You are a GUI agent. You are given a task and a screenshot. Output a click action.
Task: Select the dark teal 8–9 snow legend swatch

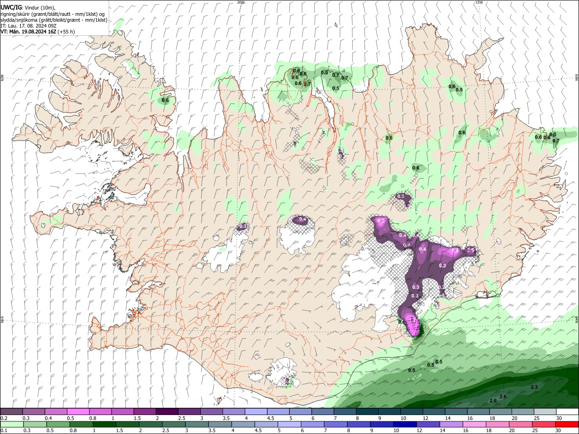point(367,411)
